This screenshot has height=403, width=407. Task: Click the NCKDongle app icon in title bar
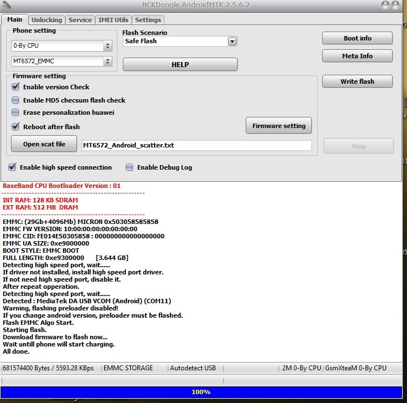click(6, 5)
